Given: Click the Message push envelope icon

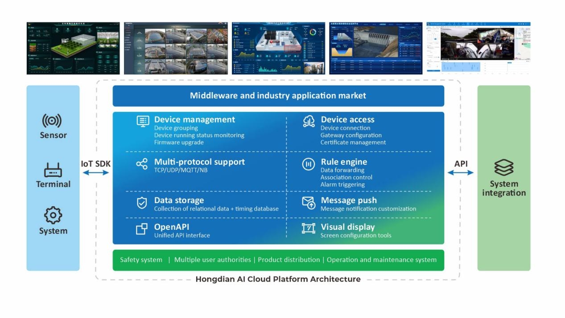Looking at the screenshot, I should click(x=309, y=203).
